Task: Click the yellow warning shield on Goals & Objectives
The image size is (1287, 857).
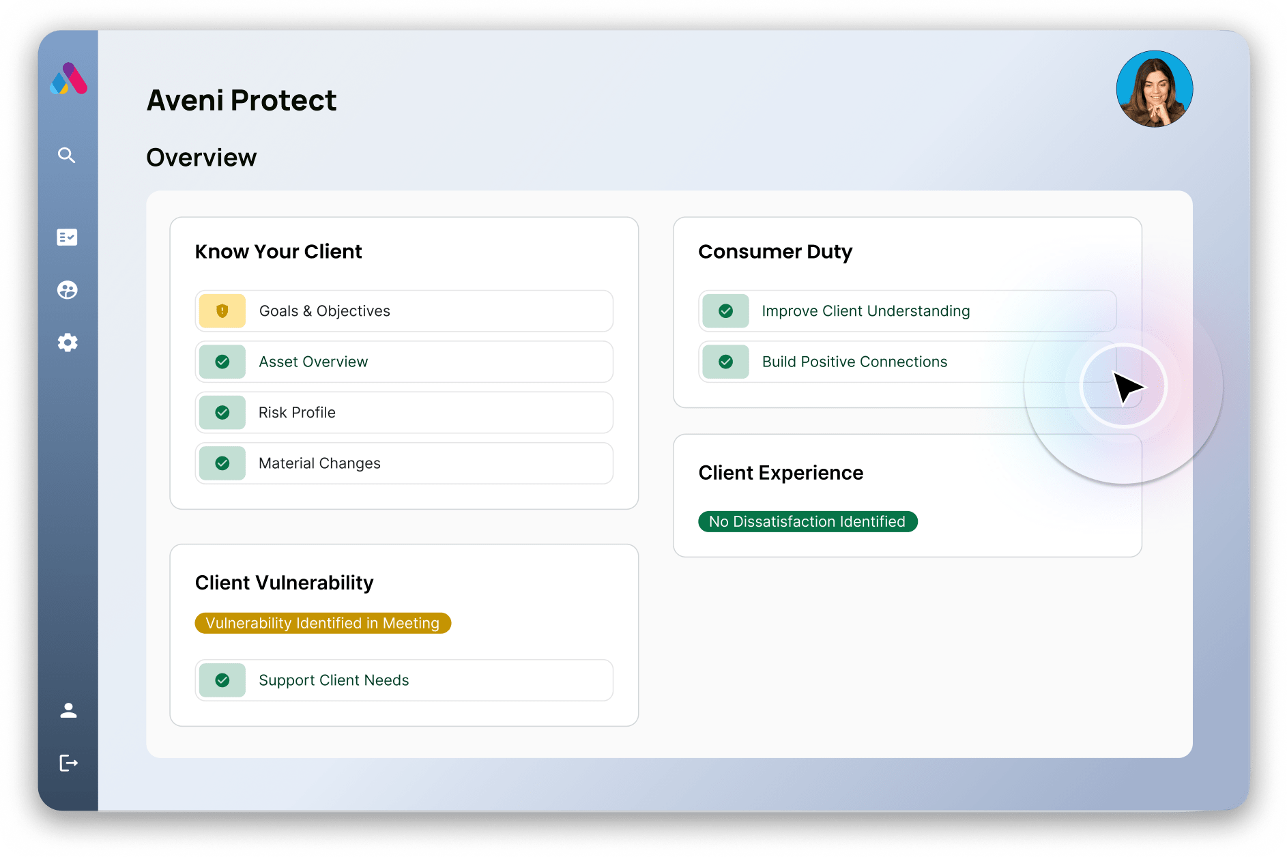Action: point(222,311)
